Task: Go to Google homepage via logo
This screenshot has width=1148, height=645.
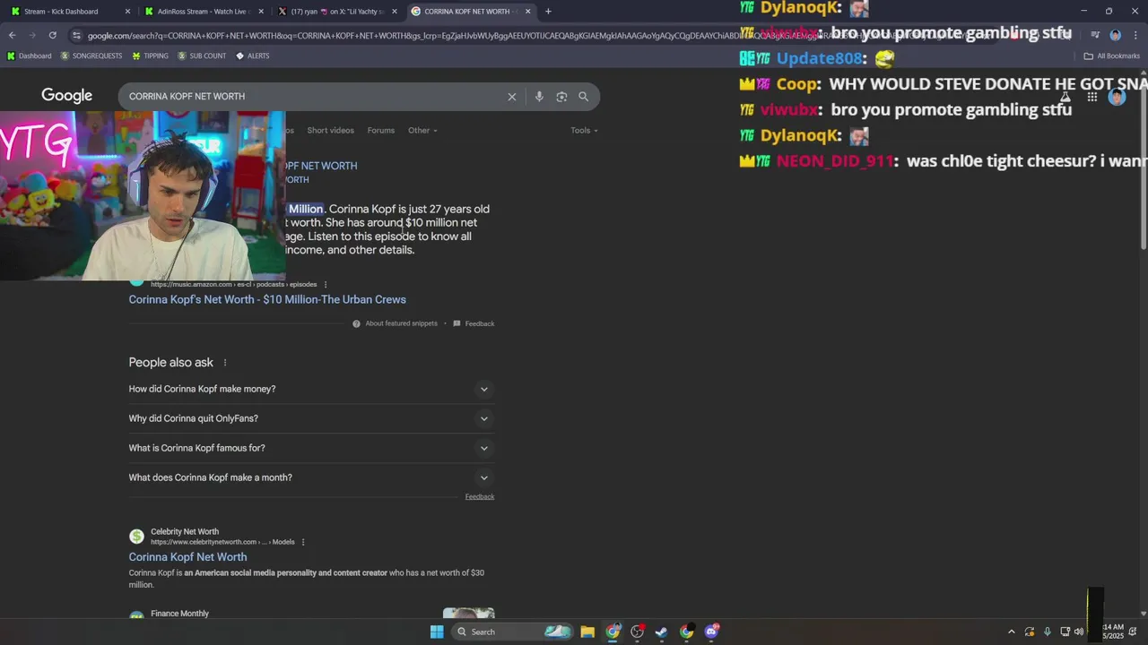Action: tap(66, 96)
